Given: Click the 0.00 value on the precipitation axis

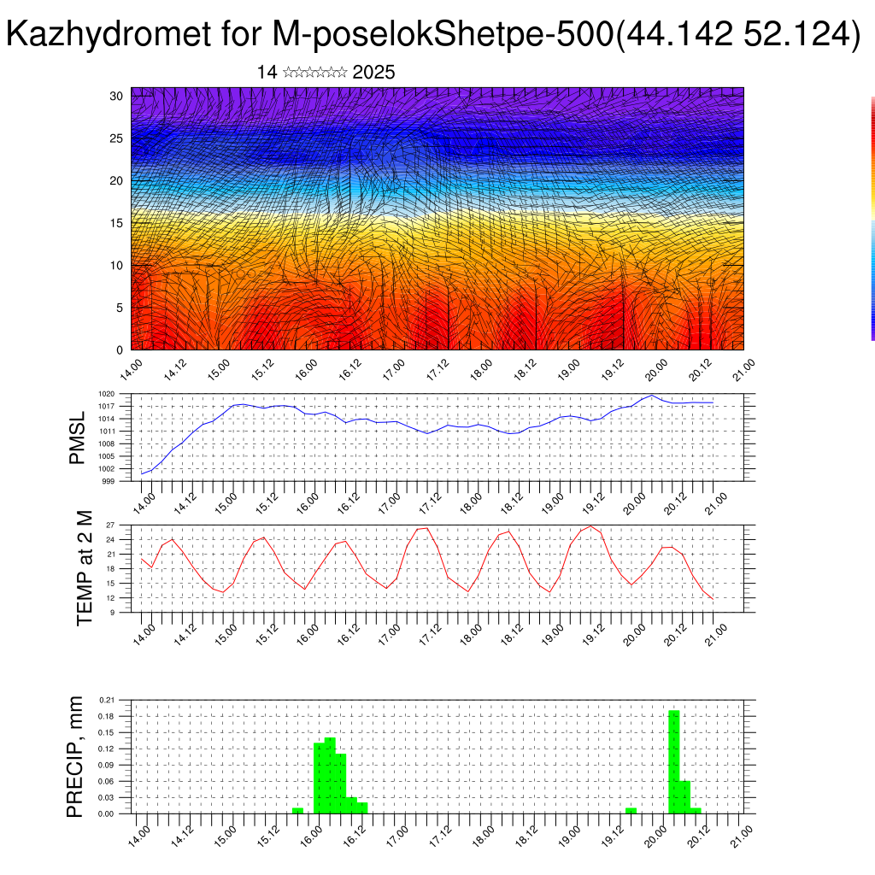Looking at the screenshot, I should (x=107, y=813).
